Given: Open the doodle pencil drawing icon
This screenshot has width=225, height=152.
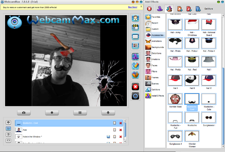Looking at the screenshot, I should (x=135, y=66).
